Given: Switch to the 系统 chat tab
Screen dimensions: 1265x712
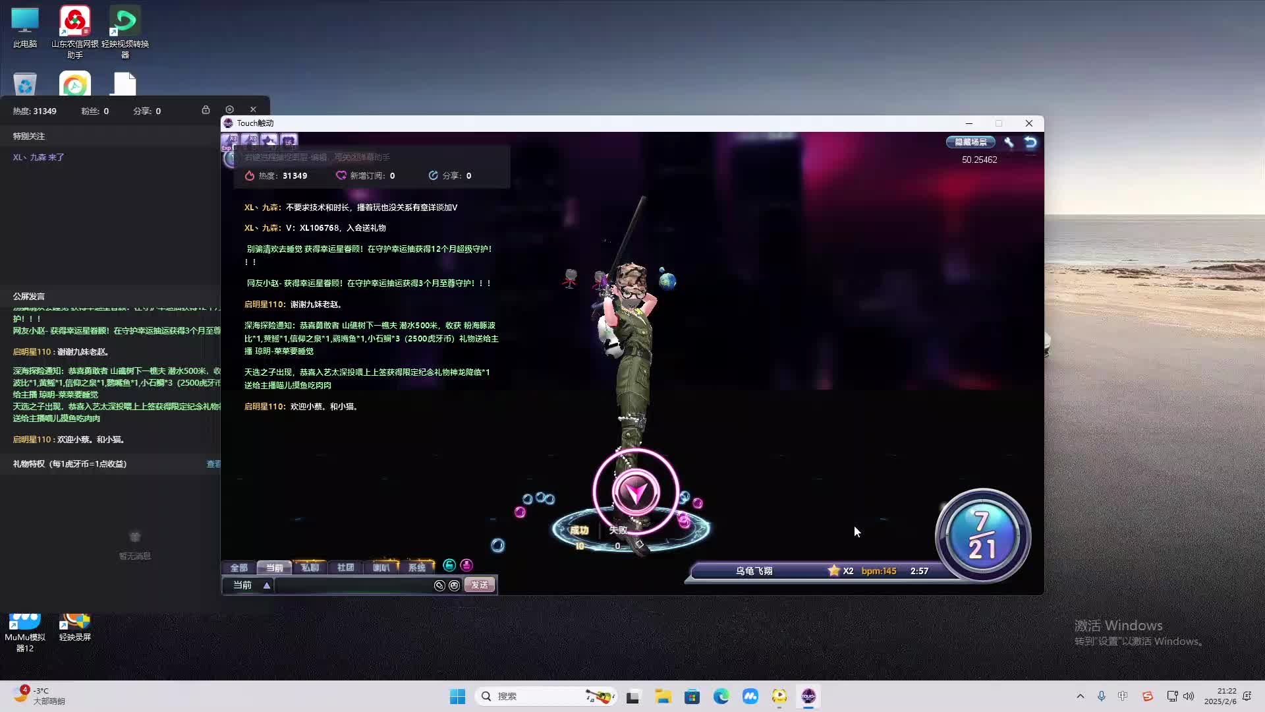Looking at the screenshot, I should 418,567.
